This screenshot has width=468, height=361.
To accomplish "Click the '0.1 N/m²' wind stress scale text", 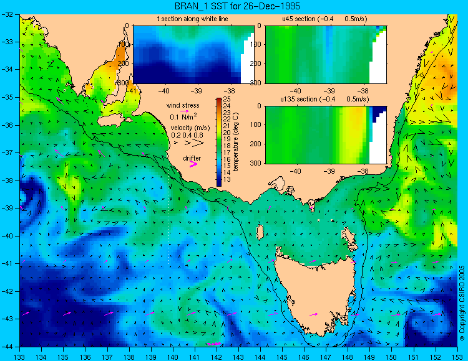I will (x=183, y=117).
